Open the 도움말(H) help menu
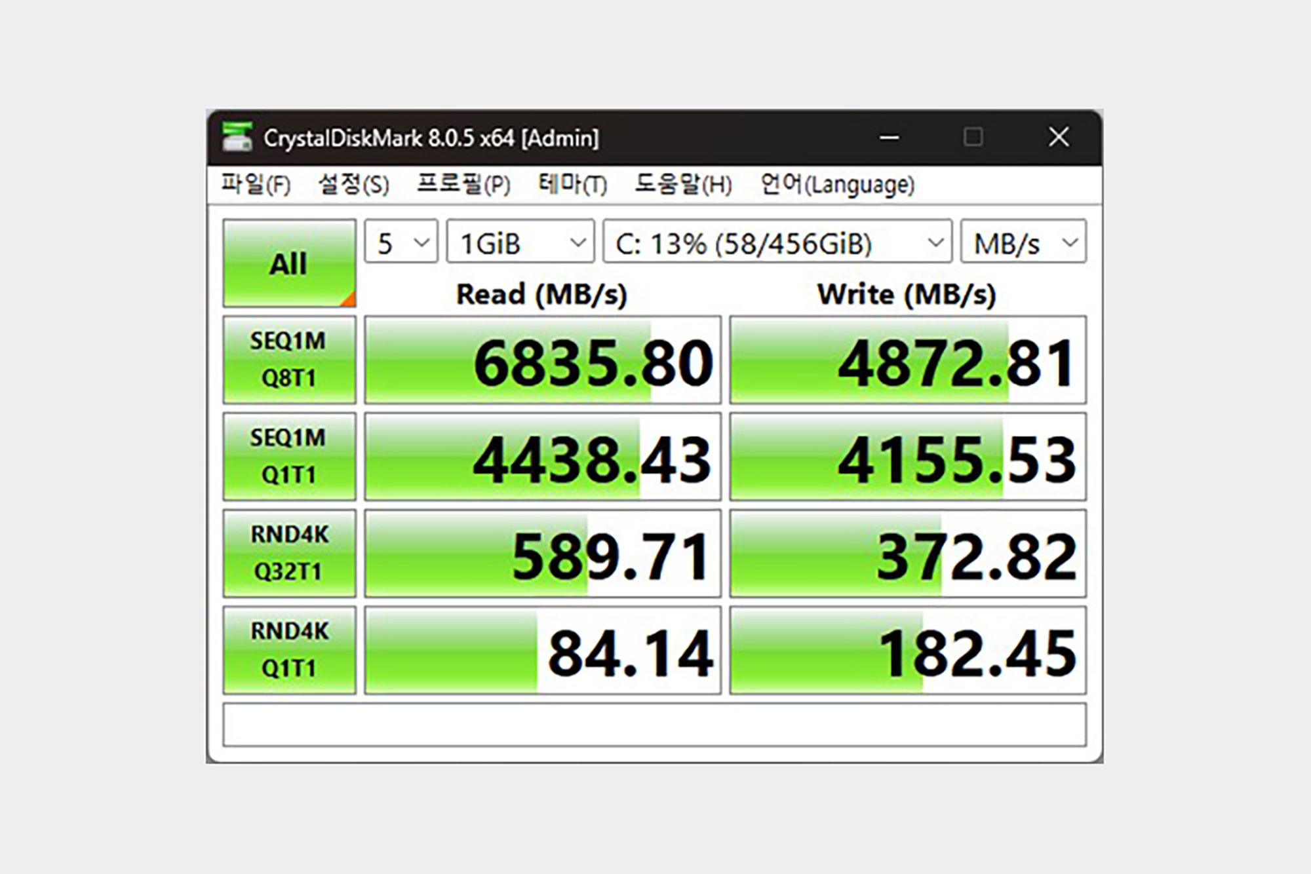 click(x=682, y=185)
